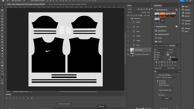Switch to Black-Tshirt_Design.psd document tab
Screen dimensions: 194x109
point(26,4)
